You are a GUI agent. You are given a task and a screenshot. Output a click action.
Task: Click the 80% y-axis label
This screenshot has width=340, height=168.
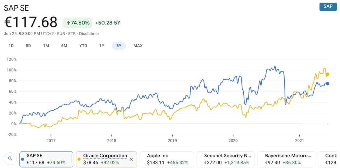click(12, 81)
